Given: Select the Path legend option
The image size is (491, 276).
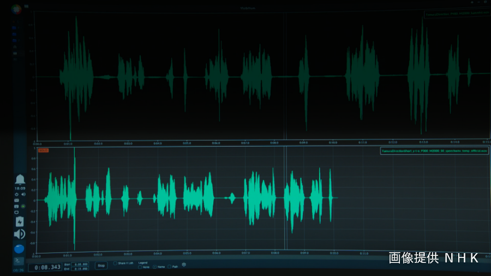Looking at the screenshot, I should [170, 267].
